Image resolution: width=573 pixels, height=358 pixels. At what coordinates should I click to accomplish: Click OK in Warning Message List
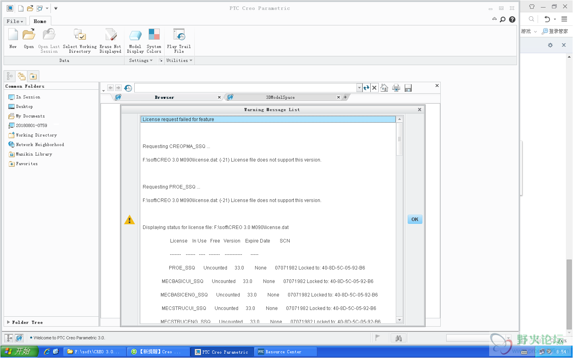[x=415, y=219]
